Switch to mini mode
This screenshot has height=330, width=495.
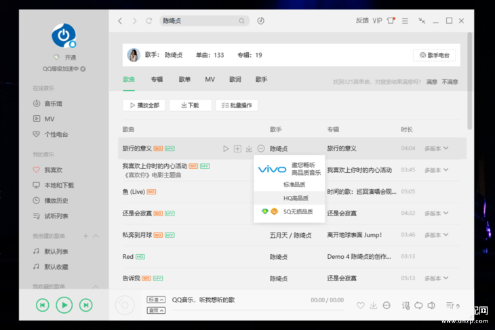coord(422,21)
